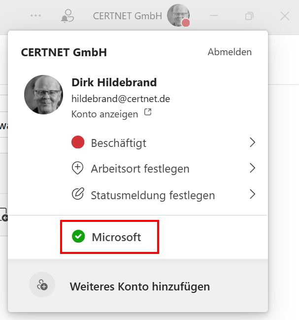Select the Statusmeldung festlegen menu entry

coord(153,195)
